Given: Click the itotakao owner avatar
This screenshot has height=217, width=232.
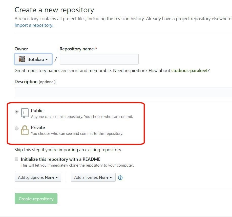Looking at the screenshot, I should tap(22, 59).
